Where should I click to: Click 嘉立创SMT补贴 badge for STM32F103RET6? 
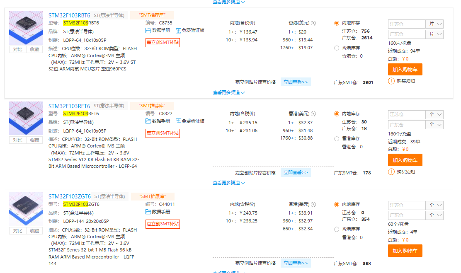click(x=163, y=133)
